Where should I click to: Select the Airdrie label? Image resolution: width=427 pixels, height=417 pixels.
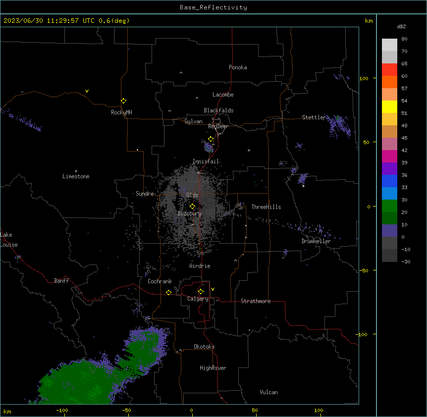200,266
